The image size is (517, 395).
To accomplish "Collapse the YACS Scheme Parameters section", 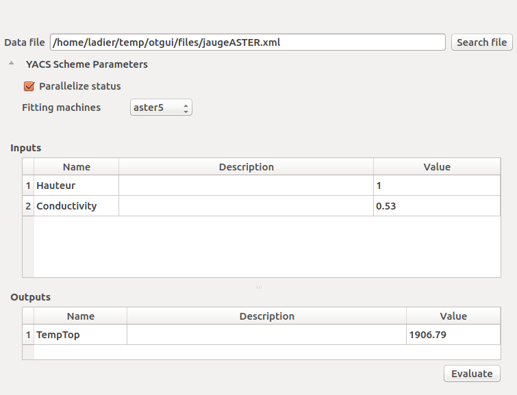I will tap(11, 64).
